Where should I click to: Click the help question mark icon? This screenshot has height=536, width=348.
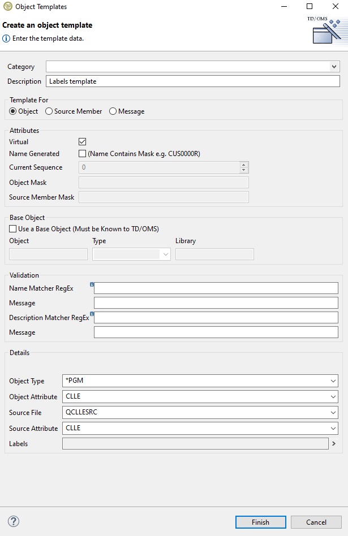pos(14,521)
